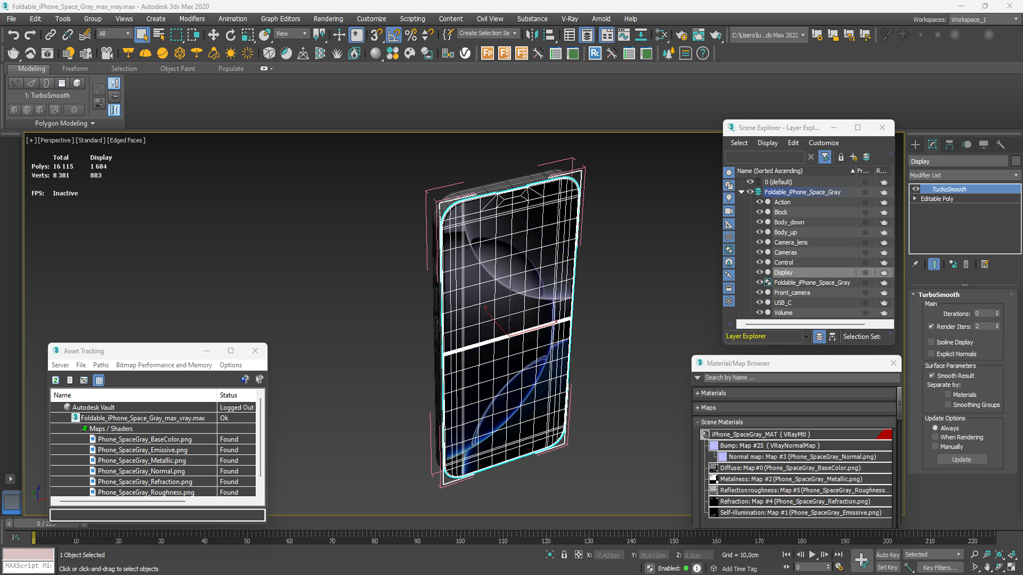Screen dimensions: 1023x575
Task: Open the Modifier List dropdown
Action: (x=964, y=175)
